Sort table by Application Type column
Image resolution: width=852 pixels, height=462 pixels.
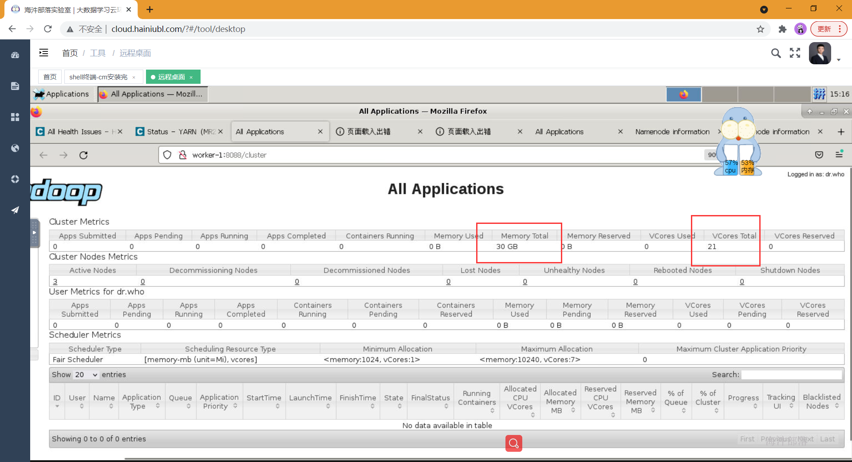click(142, 401)
